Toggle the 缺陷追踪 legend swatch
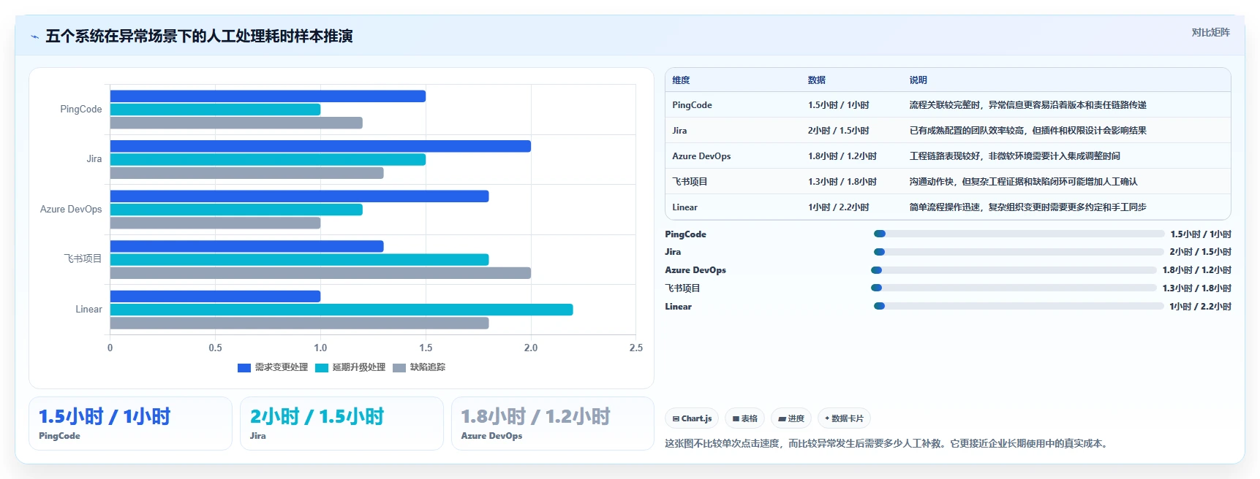Image resolution: width=1260 pixels, height=479 pixels. (399, 367)
